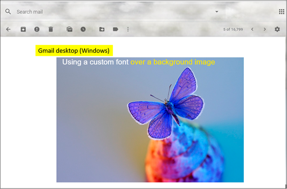This screenshot has height=189, width=287.
Task: Mark the email as unread
Action: click(x=69, y=29)
